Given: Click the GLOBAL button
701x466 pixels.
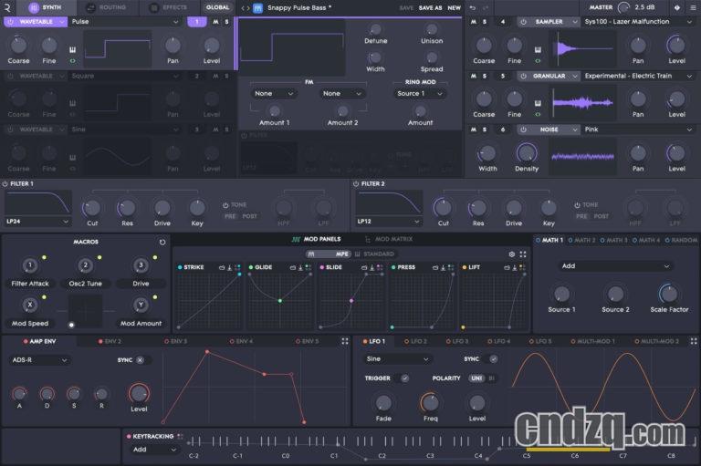Looking at the screenshot, I should click(218, 7).
